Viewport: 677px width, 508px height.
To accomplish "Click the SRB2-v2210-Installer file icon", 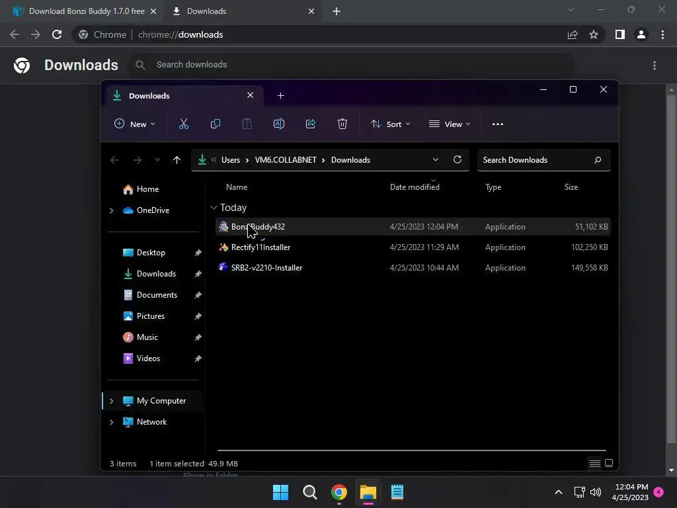I will 223,267.
